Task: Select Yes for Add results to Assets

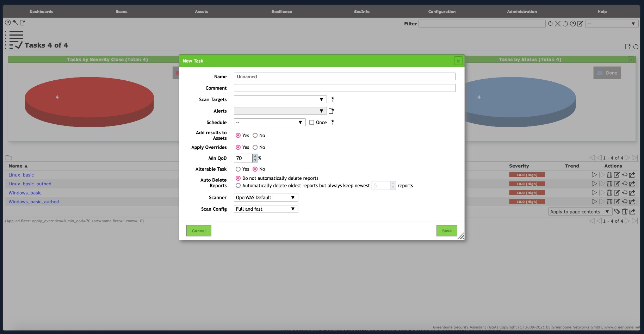Action: pyautogui.click(x=238, y=135)
